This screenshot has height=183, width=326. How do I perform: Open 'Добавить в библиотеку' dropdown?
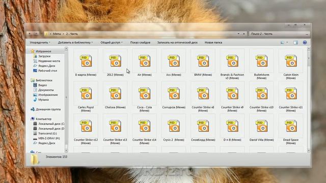coord(75,43)
